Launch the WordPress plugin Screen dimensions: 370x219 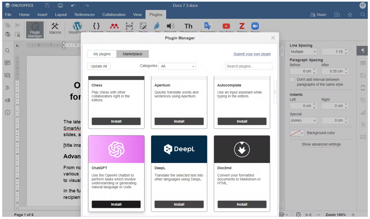coord(77,28)
